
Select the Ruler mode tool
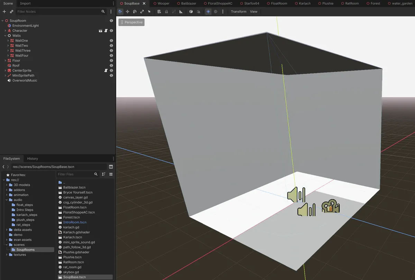point(181,11)
